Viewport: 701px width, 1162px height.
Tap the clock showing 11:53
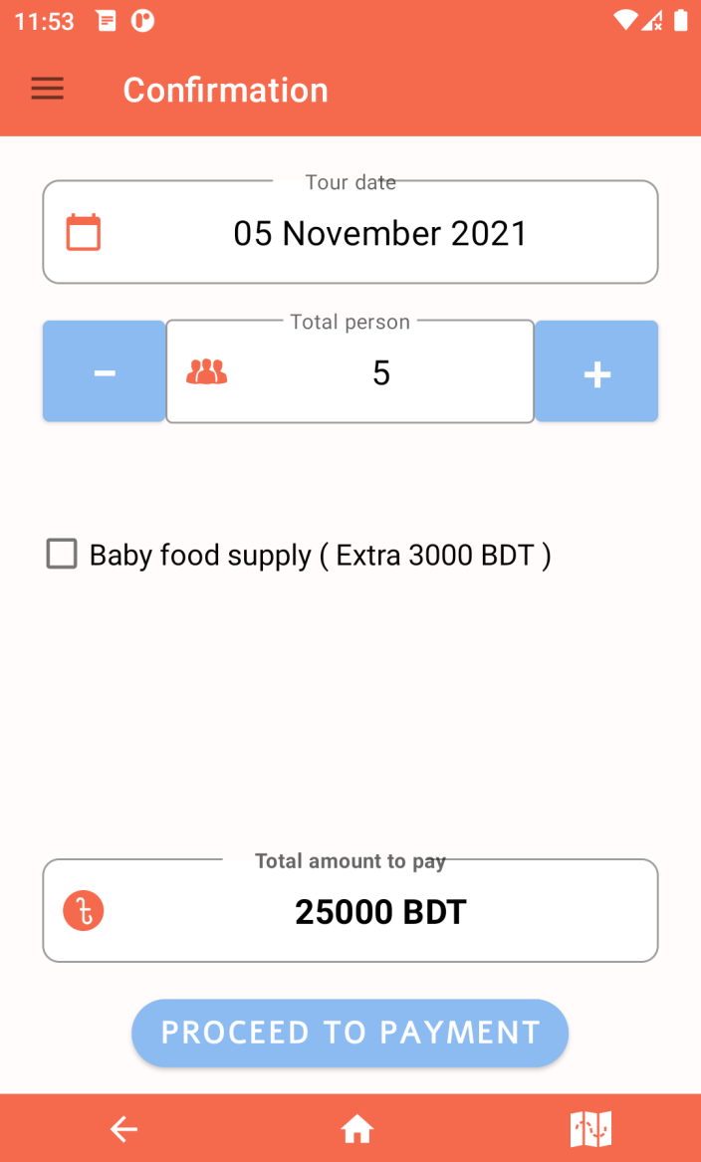click(43, 20)
